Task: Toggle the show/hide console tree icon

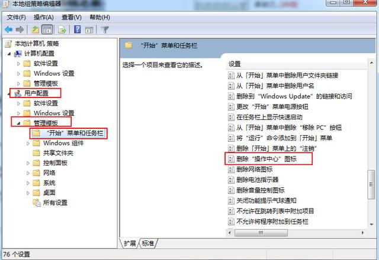Action: [x=47, y=30]
